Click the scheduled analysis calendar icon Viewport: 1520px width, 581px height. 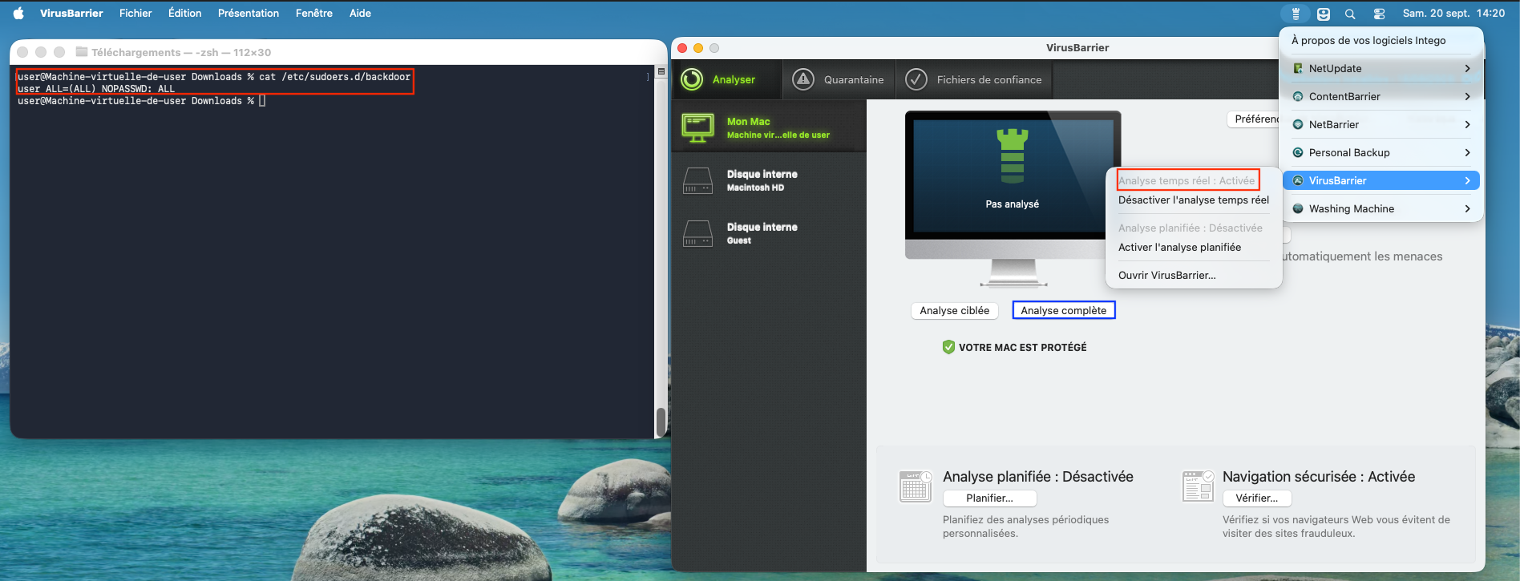(x=915, y=486)
